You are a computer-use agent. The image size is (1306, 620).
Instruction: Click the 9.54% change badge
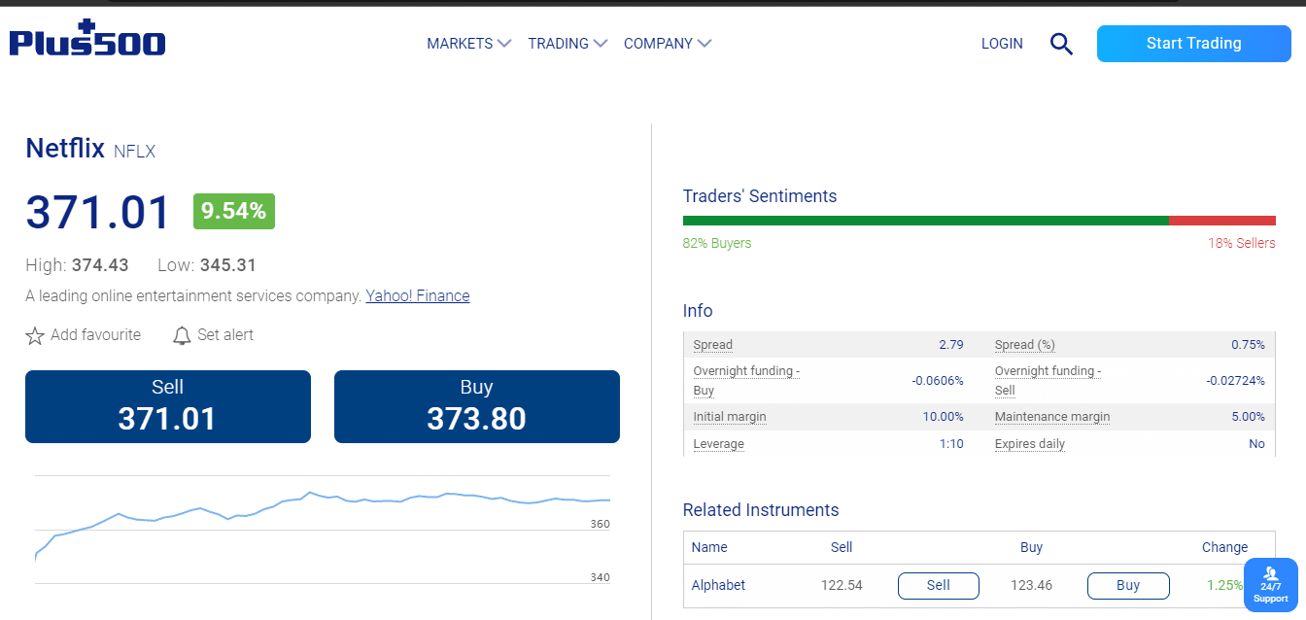234,211
